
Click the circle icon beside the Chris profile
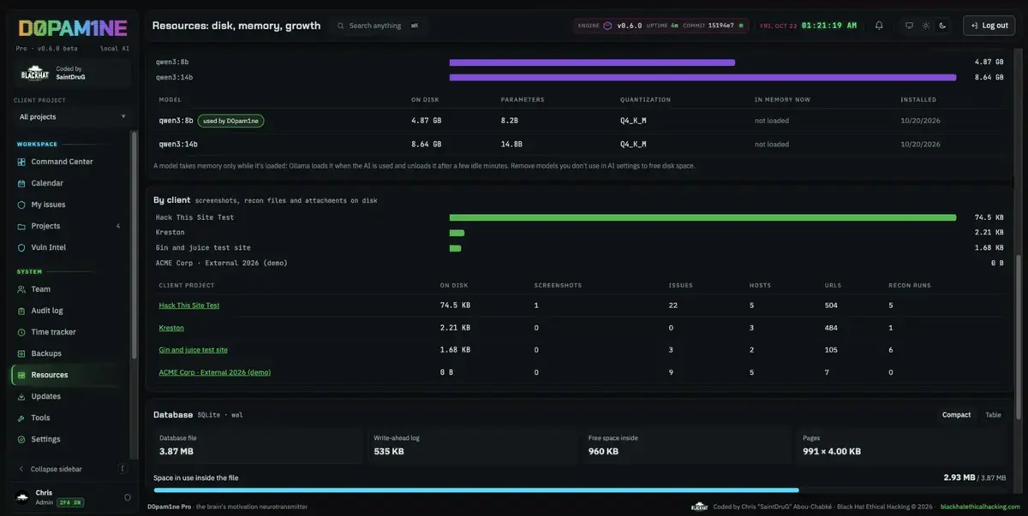(x=128, y=497)
